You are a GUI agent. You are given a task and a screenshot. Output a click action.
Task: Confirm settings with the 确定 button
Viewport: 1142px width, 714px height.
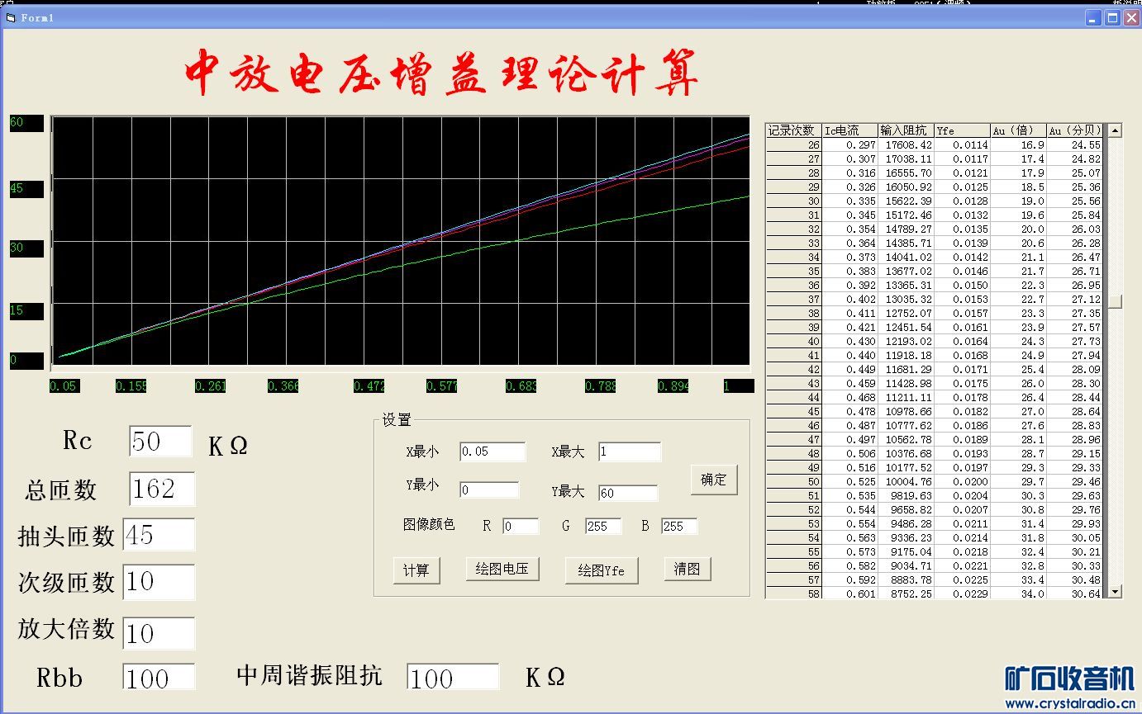tap(713, 480)
